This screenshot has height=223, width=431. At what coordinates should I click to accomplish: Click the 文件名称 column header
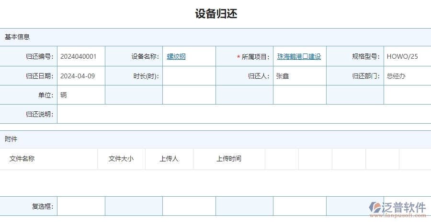(22, 159)
